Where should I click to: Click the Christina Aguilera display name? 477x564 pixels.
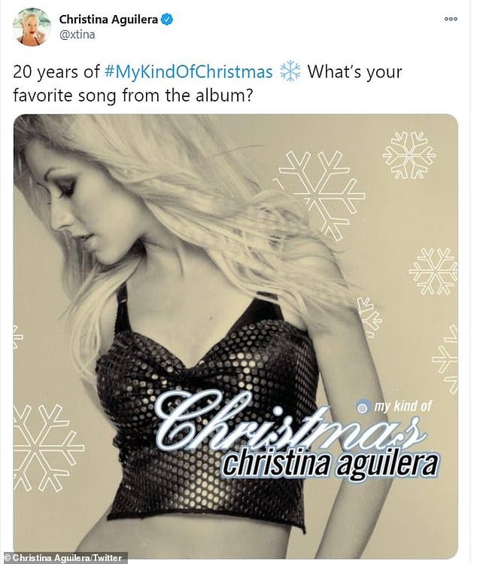pos(108,20)
